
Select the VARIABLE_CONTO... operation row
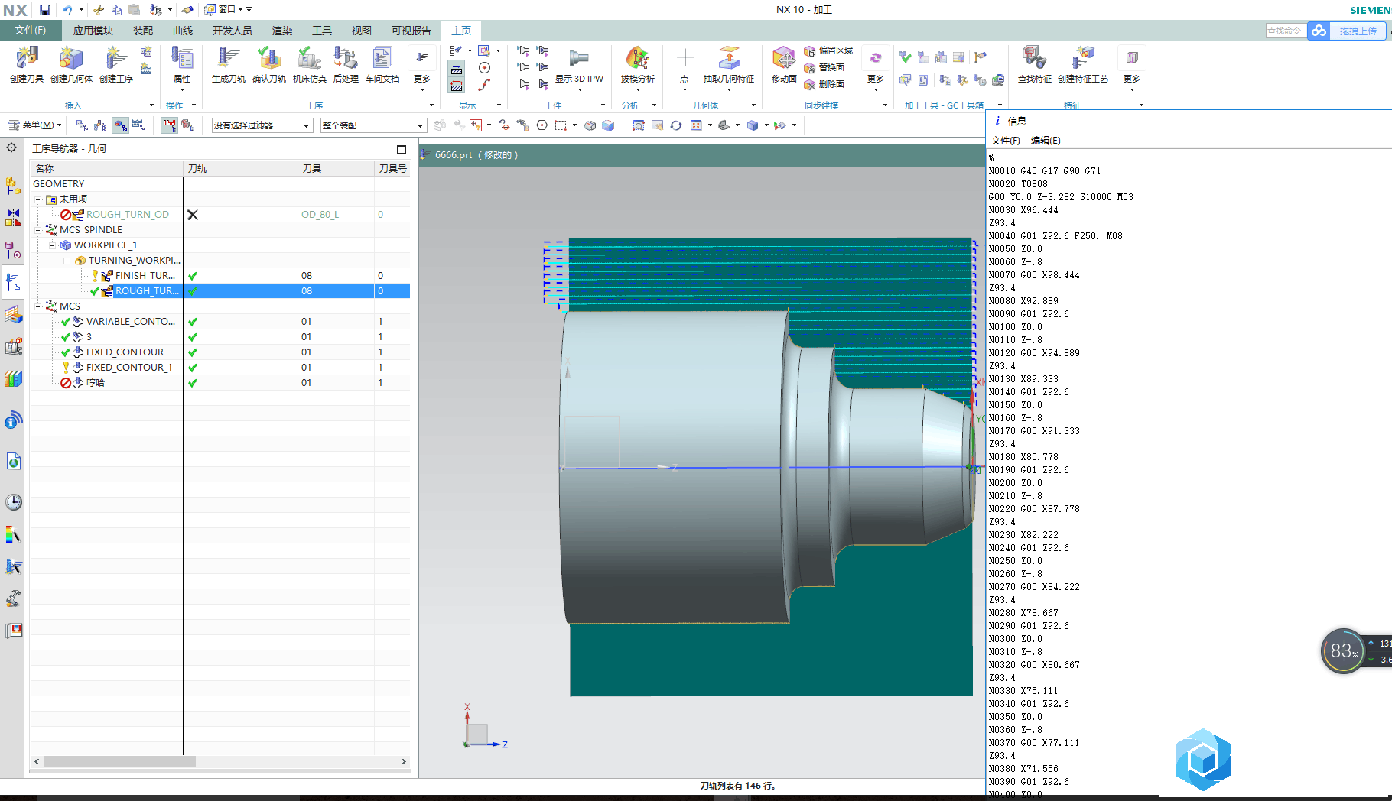(x=220, y=321)
